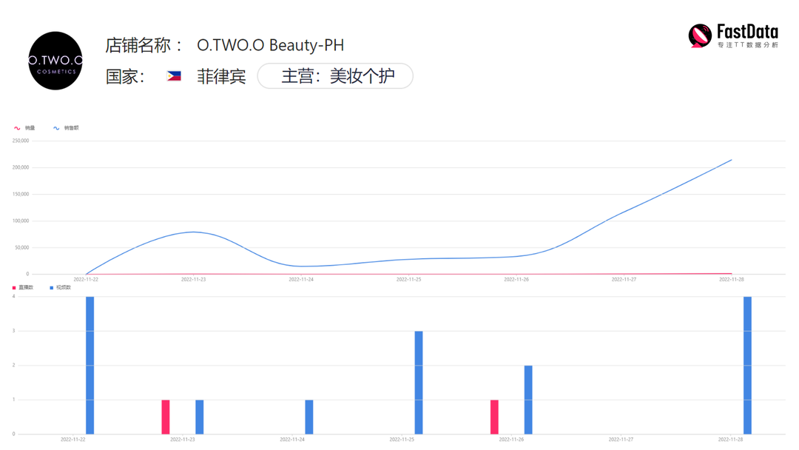Click the country name 菲律宾
Screen dimensions: 799x450
click(x=222, y=76)
